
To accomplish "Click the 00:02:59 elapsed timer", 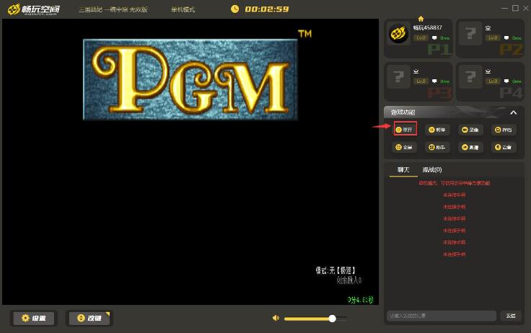I will pyautogui.click(x=267, y=9).
